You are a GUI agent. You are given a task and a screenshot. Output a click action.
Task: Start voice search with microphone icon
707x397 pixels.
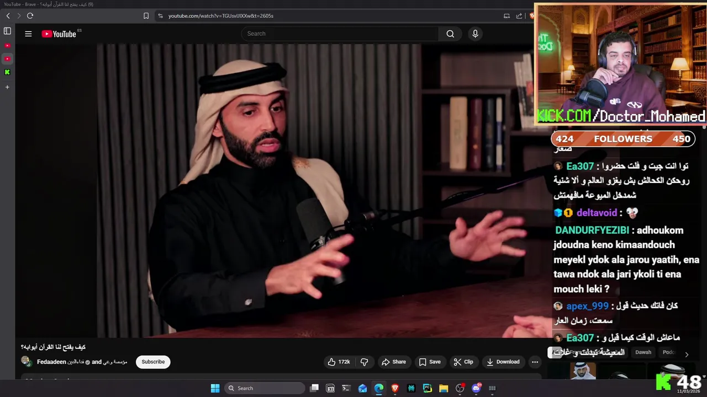475,34
